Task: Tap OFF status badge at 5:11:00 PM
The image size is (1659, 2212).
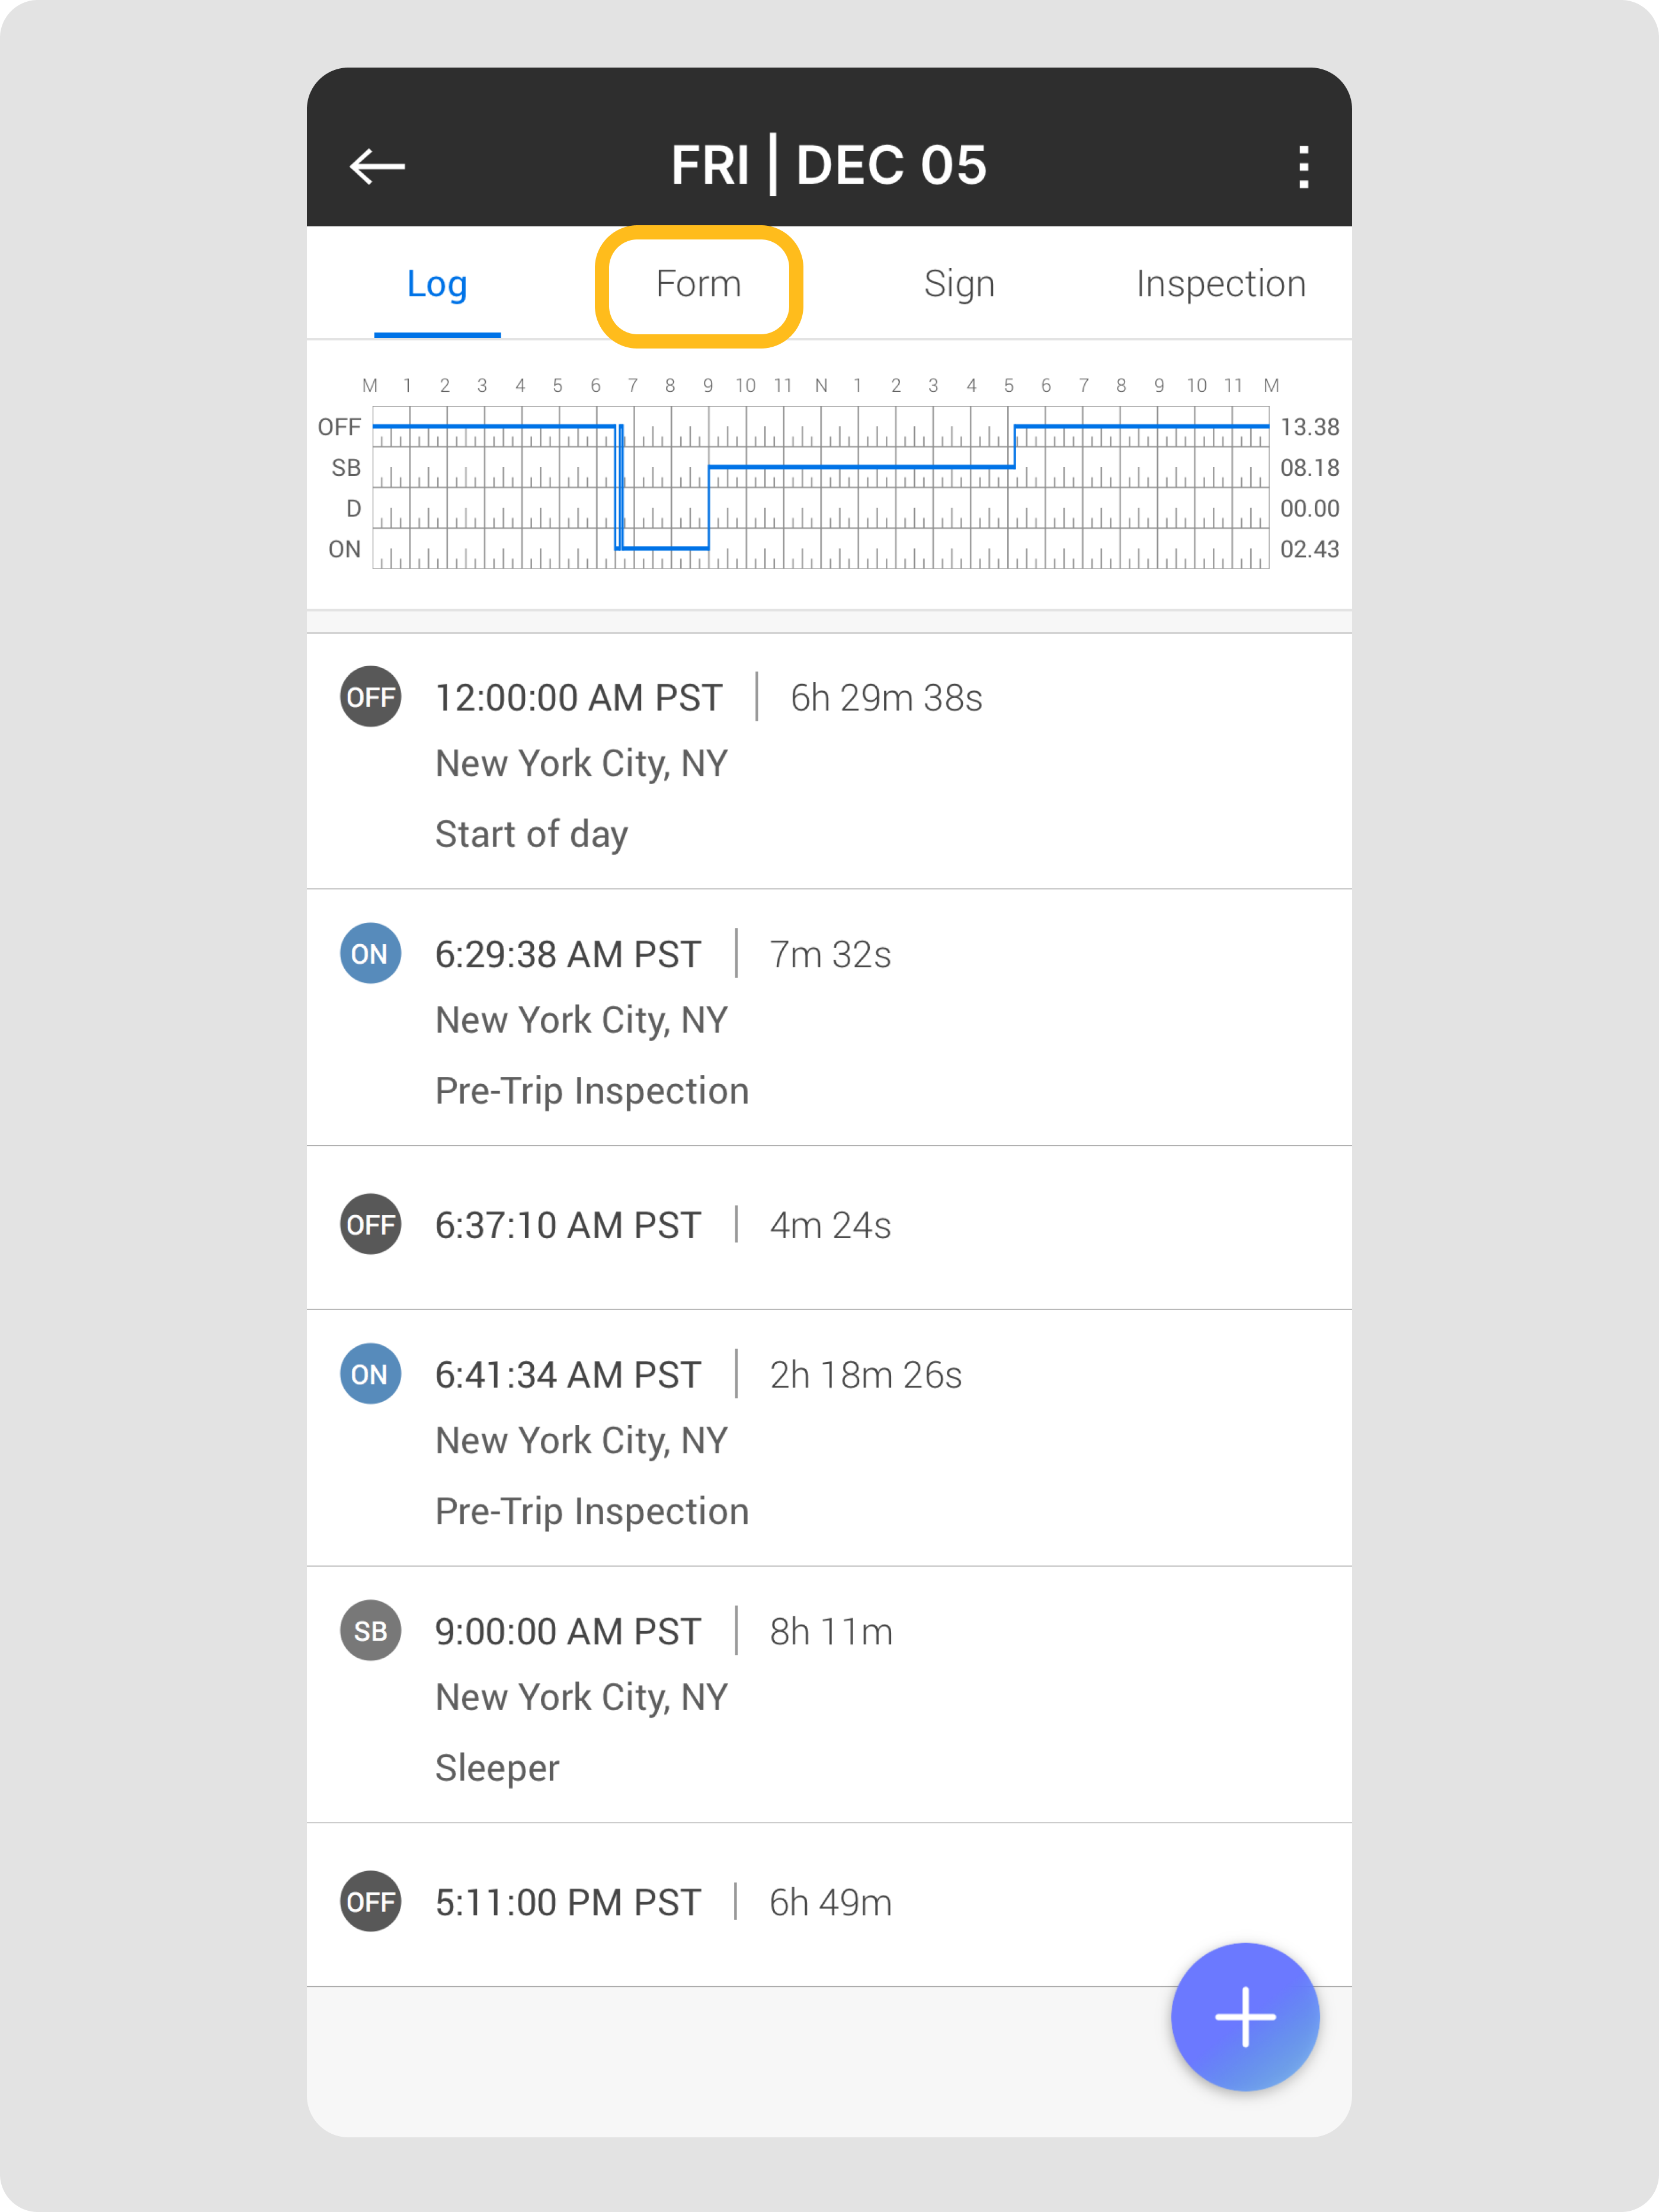Action: click(x=371, y=1901)
